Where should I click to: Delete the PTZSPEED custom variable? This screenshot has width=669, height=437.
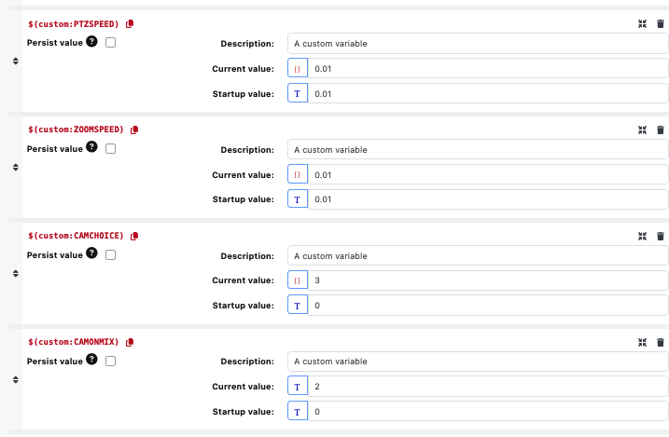661,24
